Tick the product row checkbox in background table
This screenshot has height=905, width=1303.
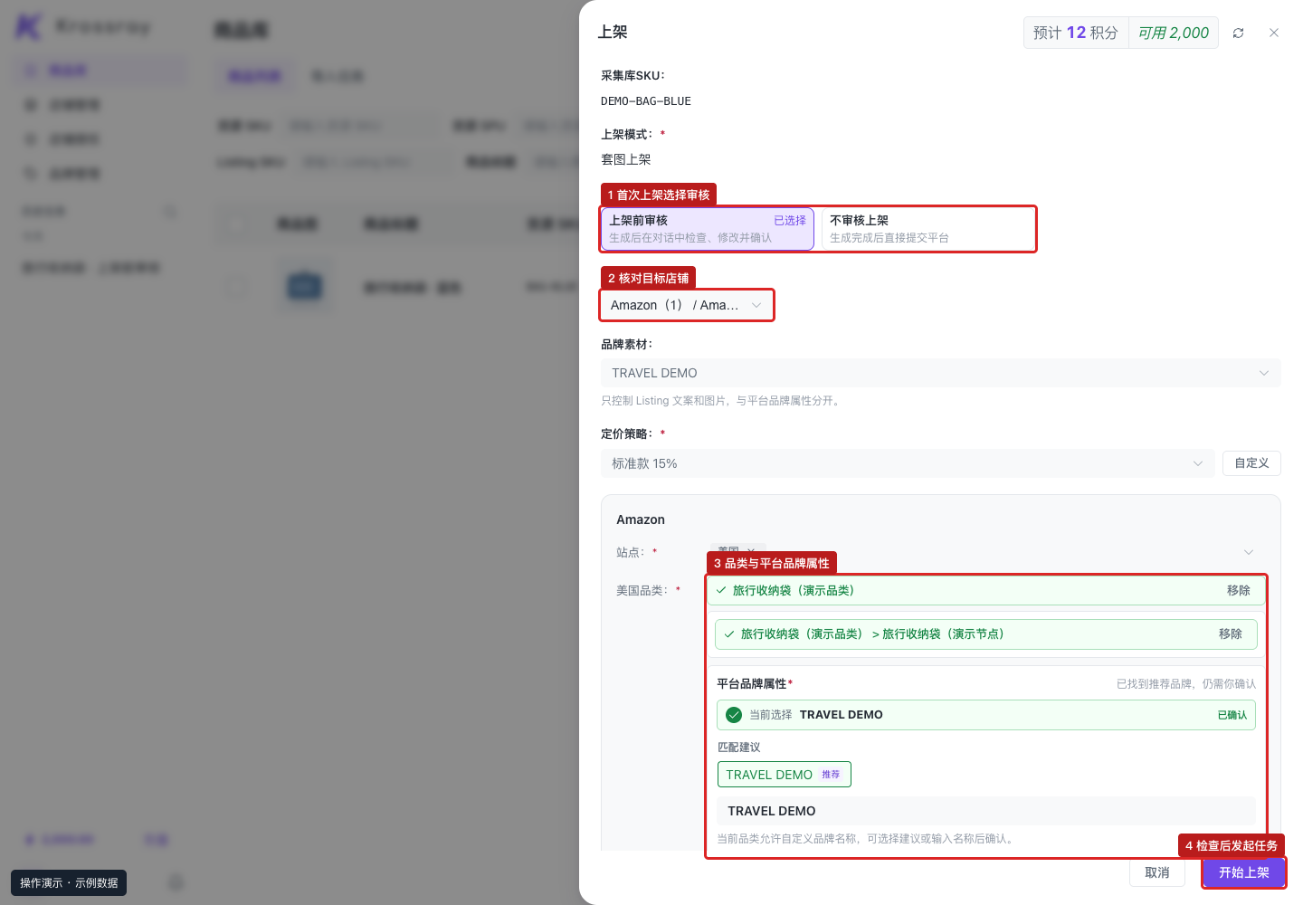click(235, 287)
